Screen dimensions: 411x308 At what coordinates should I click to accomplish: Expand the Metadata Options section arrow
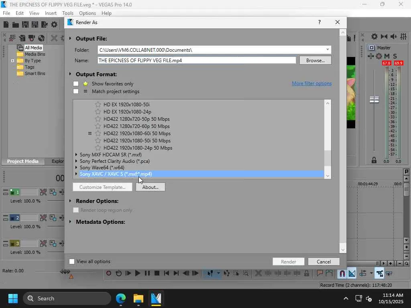pyautogui.click(x=70, y=221)
